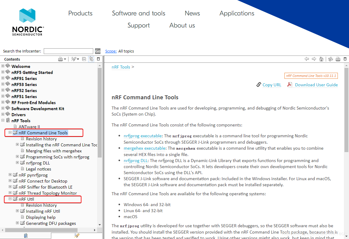Image resolution: width=349 pixels, height=239 pixels.
Task: Click the Home icon in content toolbar
Action: (x=321, y=59)
